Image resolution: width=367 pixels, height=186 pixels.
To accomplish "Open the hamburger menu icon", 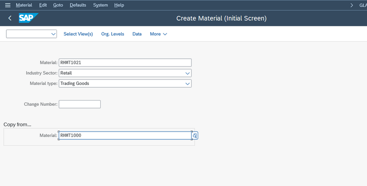I will 8,5.
